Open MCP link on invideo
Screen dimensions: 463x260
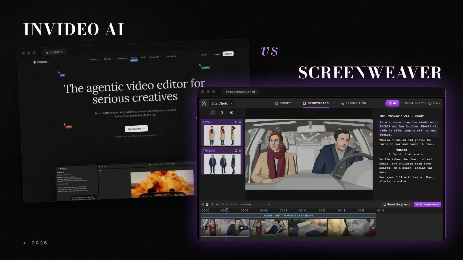click(x=143, y=57)
